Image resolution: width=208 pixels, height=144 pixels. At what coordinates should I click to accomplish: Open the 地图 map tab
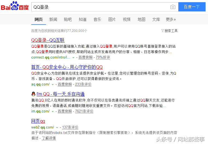coord(141,19)
